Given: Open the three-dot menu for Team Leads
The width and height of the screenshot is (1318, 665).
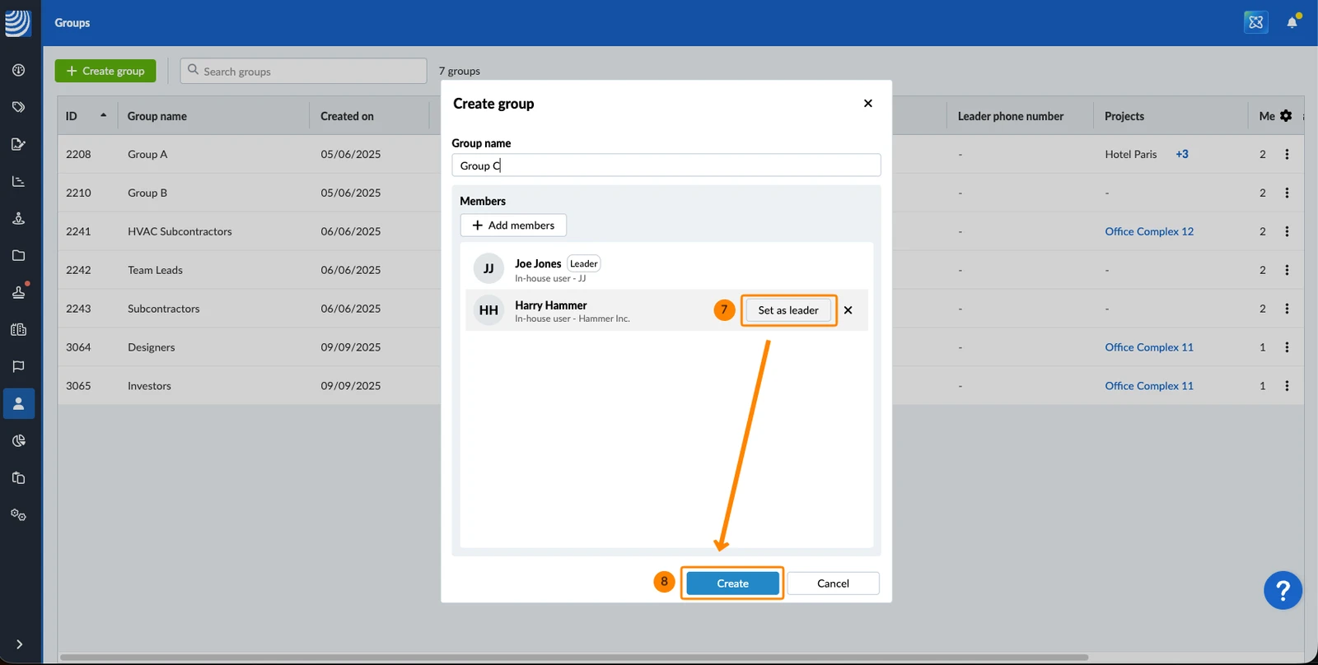Looking at the screenshot, I should [x=1287, y=270].
